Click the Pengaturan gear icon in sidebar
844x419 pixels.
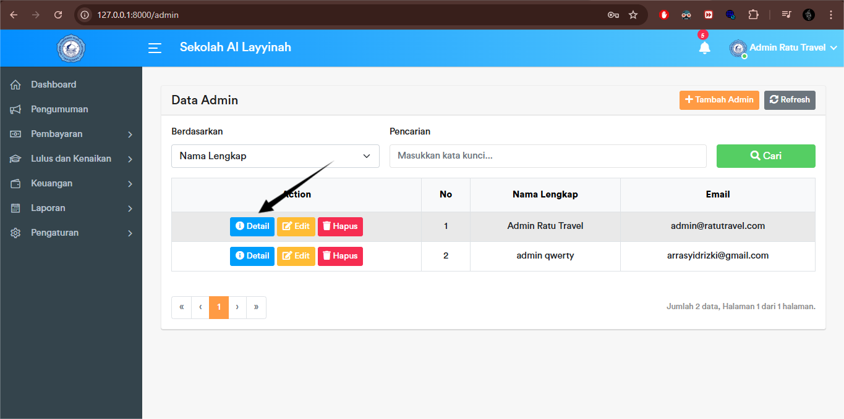click(15, 233)
